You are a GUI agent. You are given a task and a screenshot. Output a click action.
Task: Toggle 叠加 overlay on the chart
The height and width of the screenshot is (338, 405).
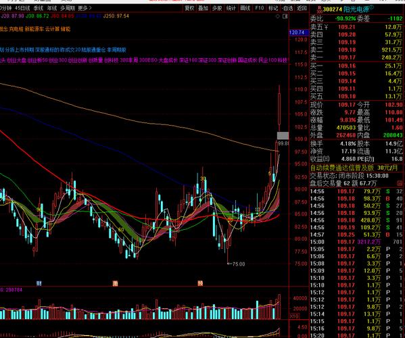pos(204,8)
